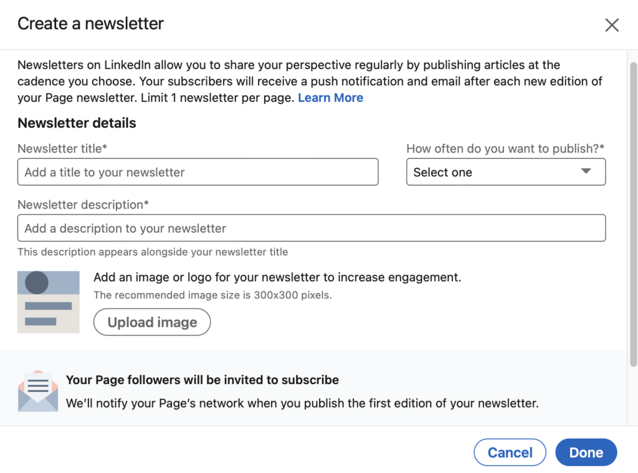Click the envelope invitation icon
The image size is (638, 473).
[x=37, y=391]
